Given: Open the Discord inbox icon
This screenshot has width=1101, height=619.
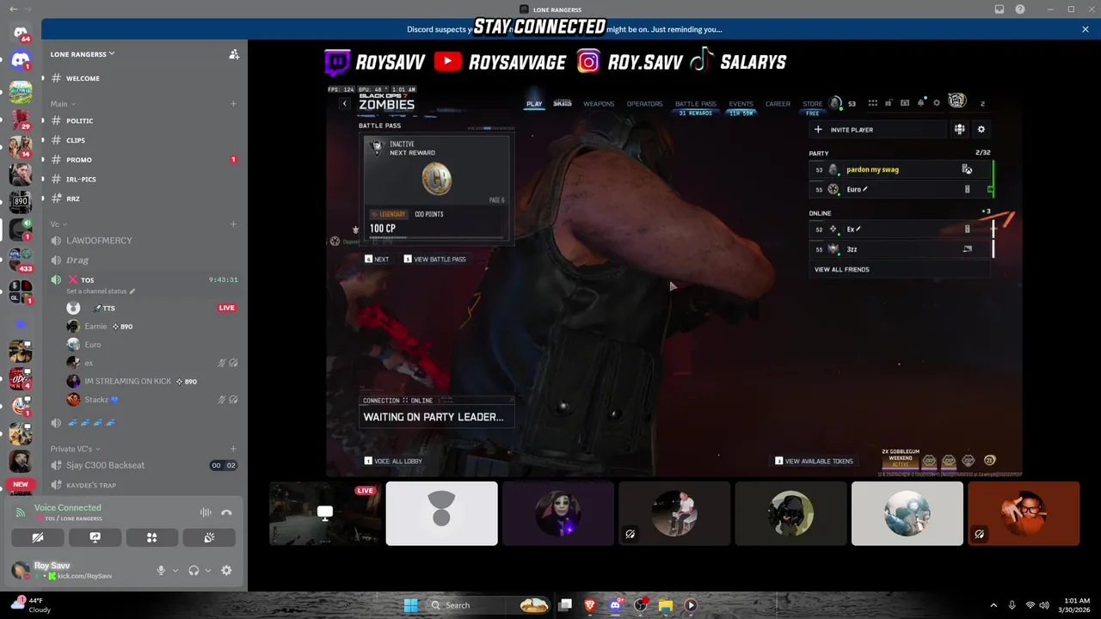Looking at the screenshot, I should [x=999, y=9].
